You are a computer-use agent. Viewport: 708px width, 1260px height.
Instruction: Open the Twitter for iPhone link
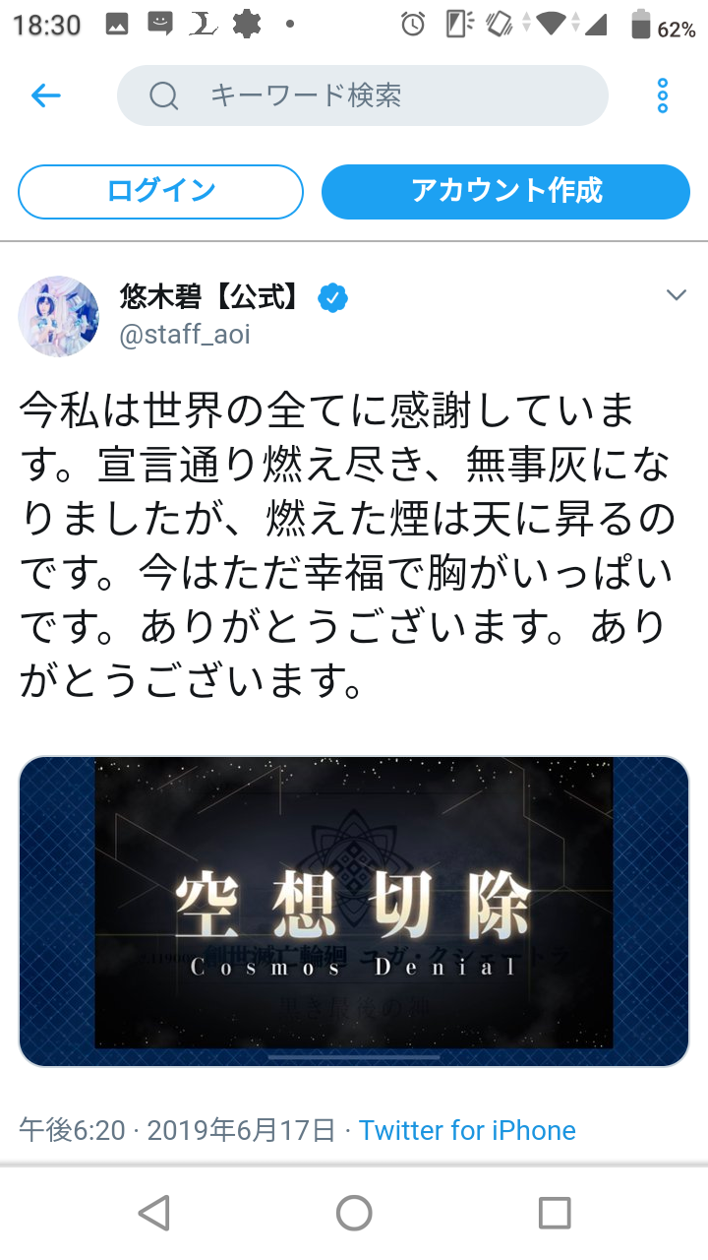(x=467, y=1130)
